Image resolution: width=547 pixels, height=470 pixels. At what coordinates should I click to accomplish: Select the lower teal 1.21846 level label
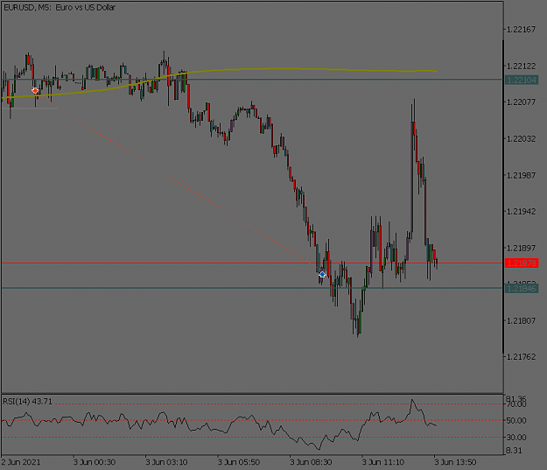(x=522, y=289)
